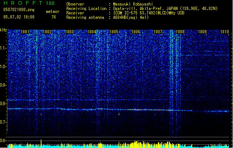The height and width of the screenshot is (148, 233).
Task: Click the 1805 time marker
Action: coord(114,32)
